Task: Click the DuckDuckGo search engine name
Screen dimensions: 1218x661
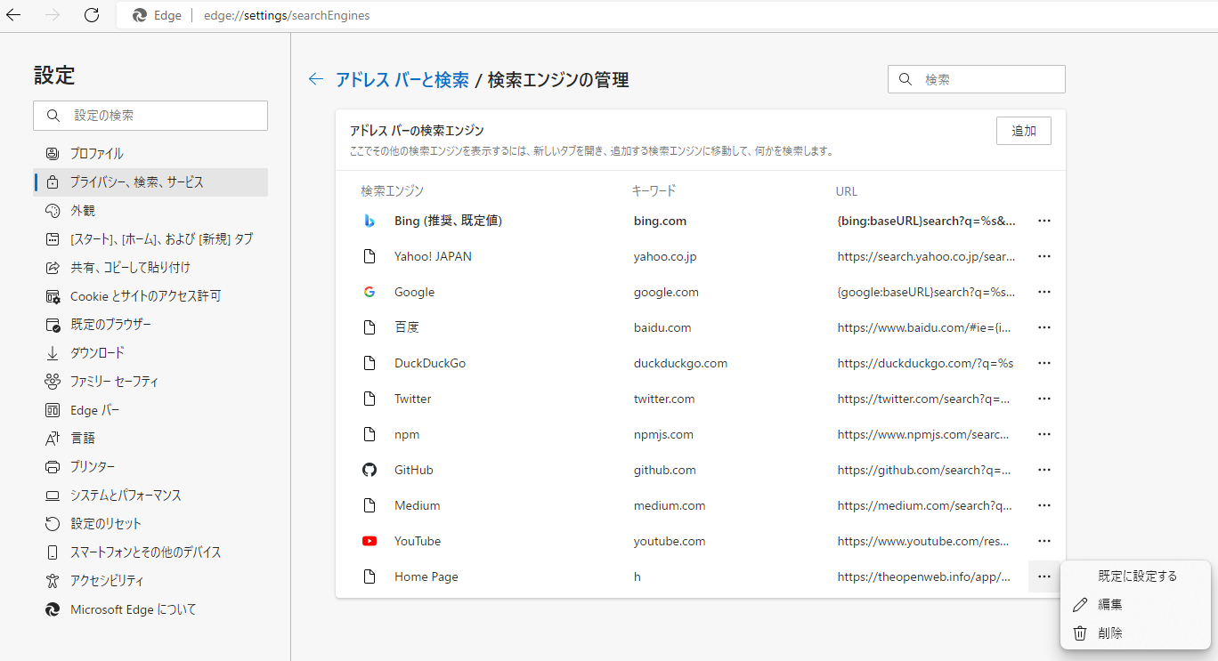Action: coord(430,363)
